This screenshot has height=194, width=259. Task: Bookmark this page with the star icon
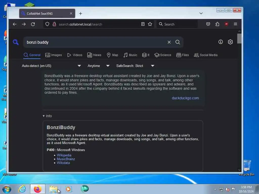(x=150, y=24)
